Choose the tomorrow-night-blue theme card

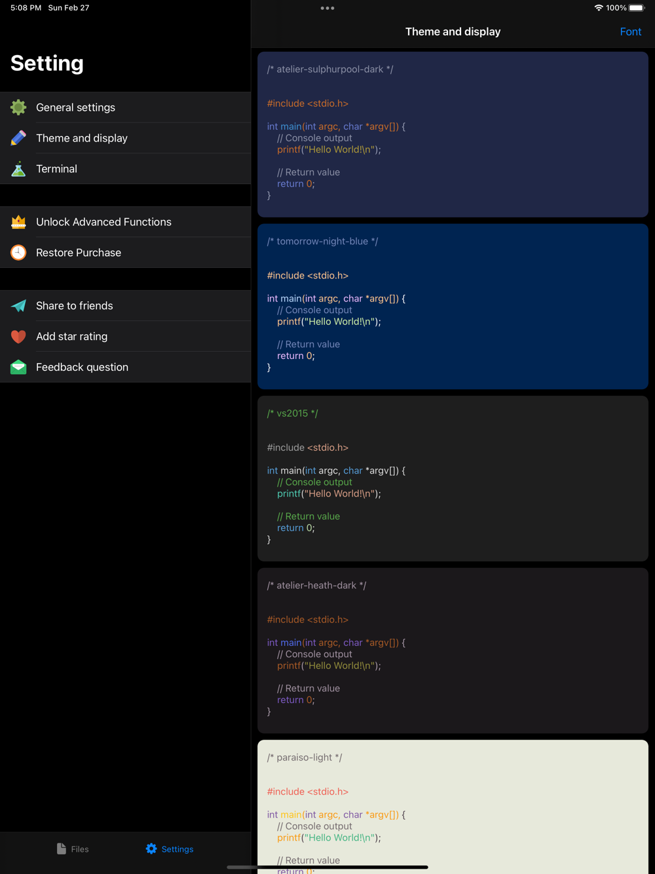point(453,307)
